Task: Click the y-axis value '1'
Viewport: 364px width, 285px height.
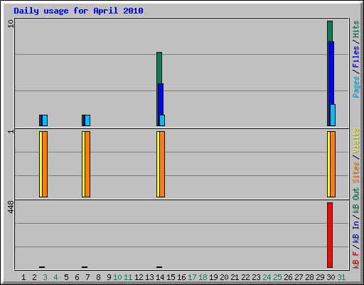Action: [x=11, y=131]
